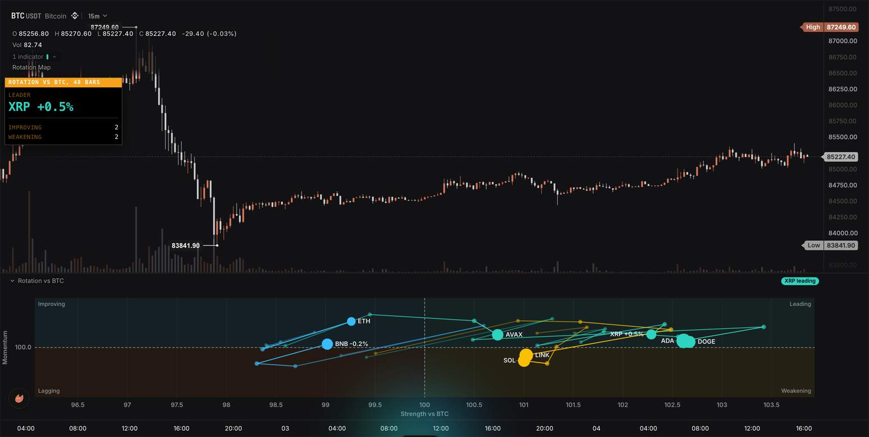Viewport: 869px width, 437px height.
Task: Collapse the Rotation vs BTC pane
Action: click(x=13, y=281)
